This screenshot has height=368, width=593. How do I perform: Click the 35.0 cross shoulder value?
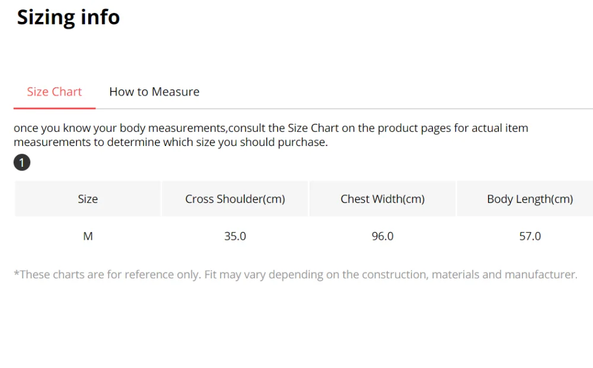point(235,236)
